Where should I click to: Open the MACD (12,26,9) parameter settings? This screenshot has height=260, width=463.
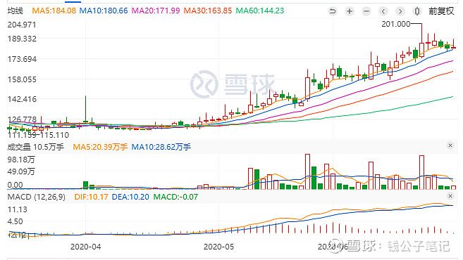click(x=37, y=197)
